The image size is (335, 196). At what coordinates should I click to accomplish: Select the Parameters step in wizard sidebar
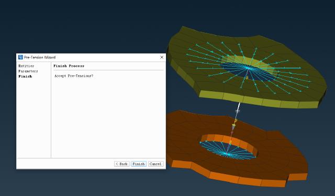[x=28, y=71]
